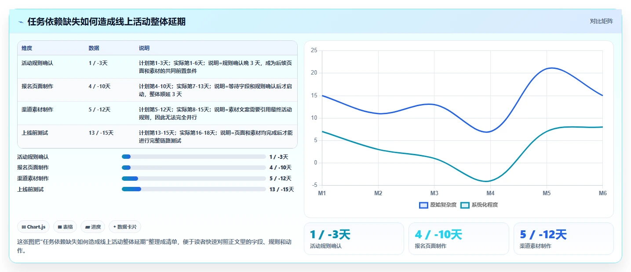
Task: Click the 对比矩阵 label in header
Action: (x=601, y=21)
